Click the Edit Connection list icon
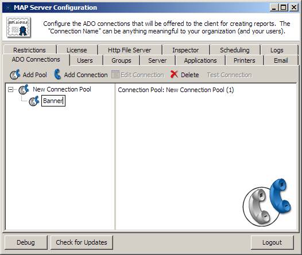Image resolution: width=302 pixels, height=255 pixels. pyautogui.click(x=115, y=74)
